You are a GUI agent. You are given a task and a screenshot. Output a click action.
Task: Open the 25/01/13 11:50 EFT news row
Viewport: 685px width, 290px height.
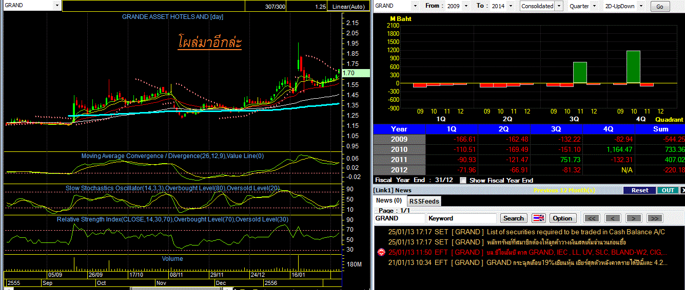click(x=529, y=252)
